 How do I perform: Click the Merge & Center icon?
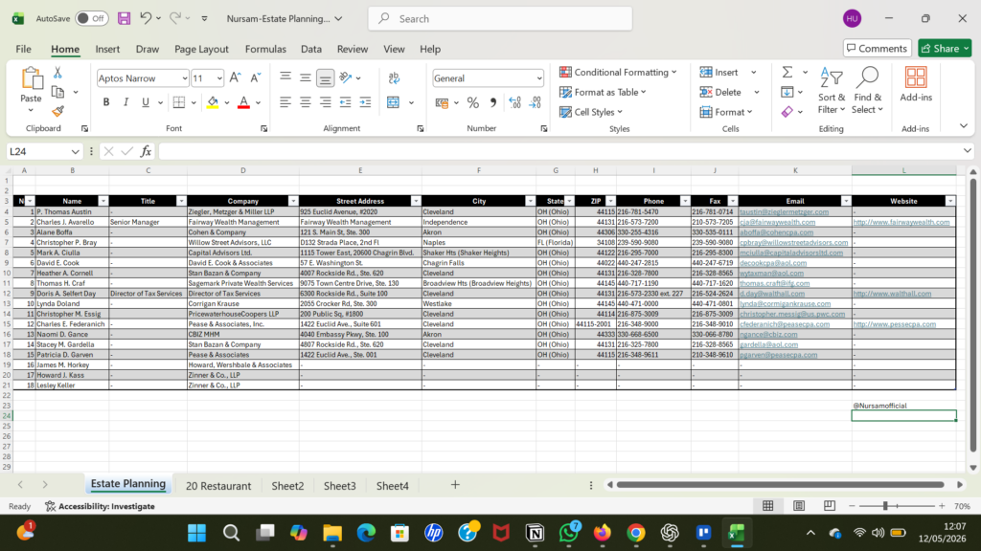pyautogui.click(x=393, y=102)
